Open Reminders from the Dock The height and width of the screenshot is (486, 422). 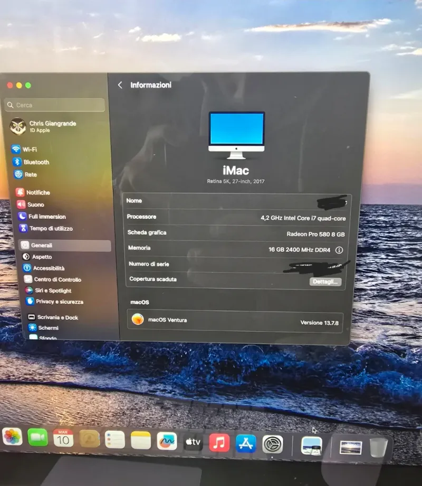tap(115, 439)
